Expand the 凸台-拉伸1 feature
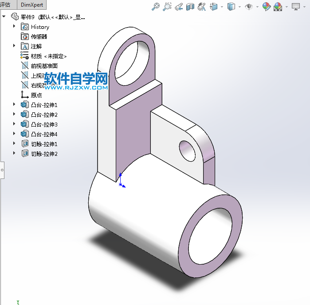Screen dimensions: 310x305 pyautogui.click(x=14, y=104)
